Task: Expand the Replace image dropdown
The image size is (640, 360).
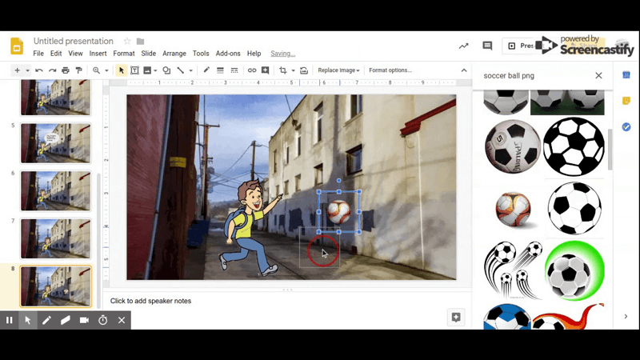Action: (338, 70)
